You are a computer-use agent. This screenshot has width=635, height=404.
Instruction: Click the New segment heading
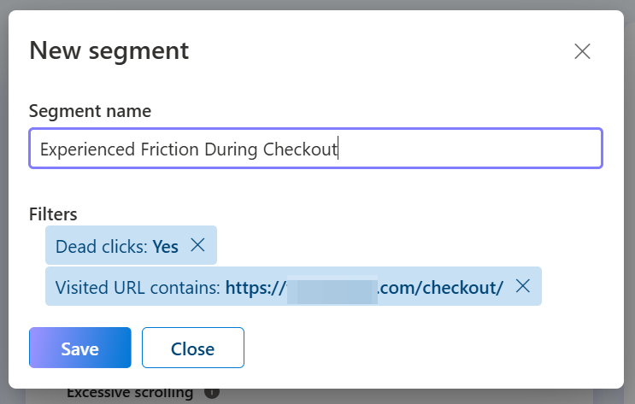pyautogui.click(x=109, y=50)
